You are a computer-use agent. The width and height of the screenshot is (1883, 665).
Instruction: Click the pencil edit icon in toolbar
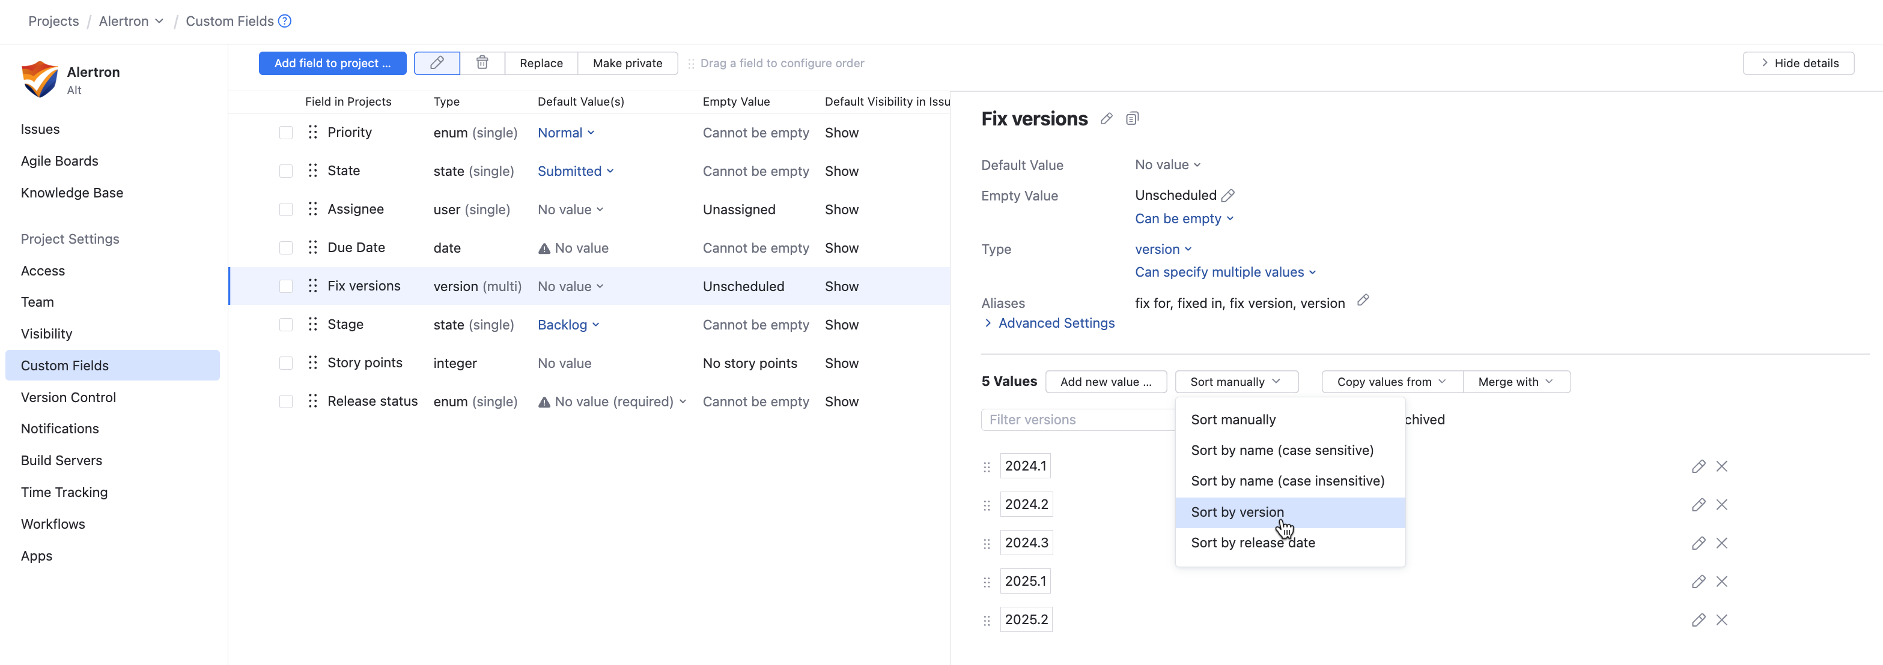coord(436,63)
